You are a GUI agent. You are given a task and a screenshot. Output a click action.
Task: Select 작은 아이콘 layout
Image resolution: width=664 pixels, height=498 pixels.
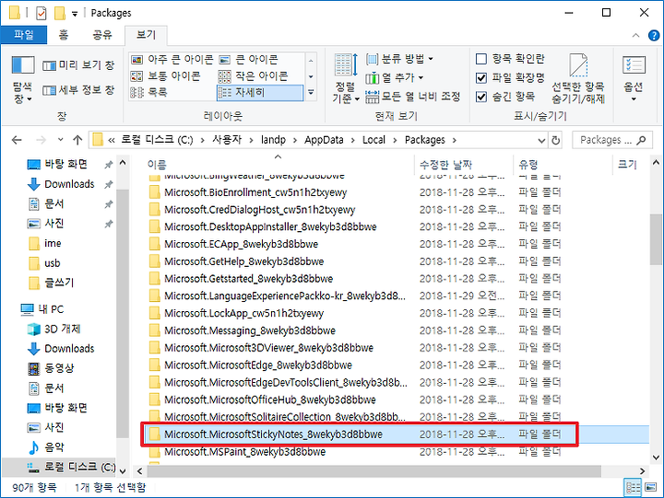coord(254,76)
